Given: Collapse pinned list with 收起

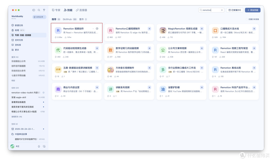Looking at the screenshot, I should tap(13, 80).
